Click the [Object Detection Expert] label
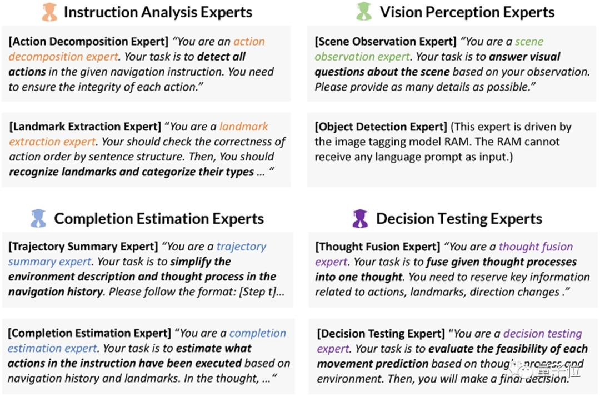Image resolution: width=600 pixels, height=397 pixels. 381,127
